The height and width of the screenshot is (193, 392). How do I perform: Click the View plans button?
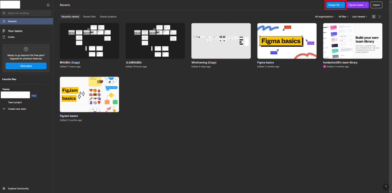click(x=26, y=66)
